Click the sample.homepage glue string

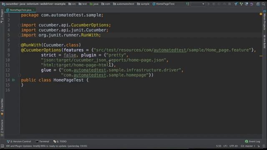pos(105,75)
